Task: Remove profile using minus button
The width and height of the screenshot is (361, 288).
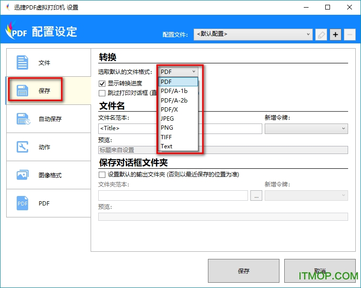Action: pos(350,35)
